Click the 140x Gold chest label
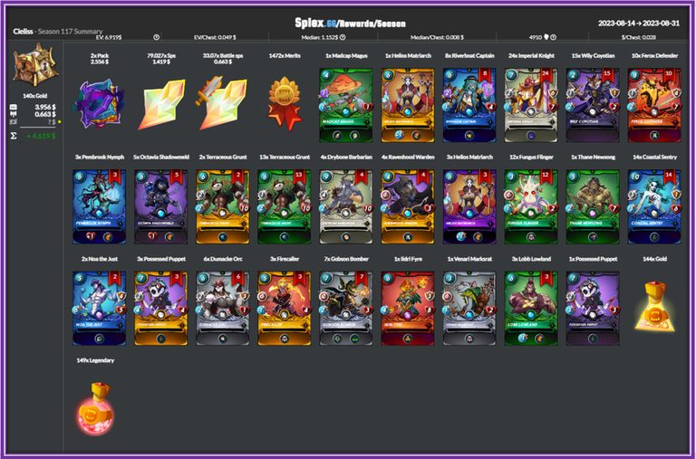Screen dimensions: 696x459 tap(35, 96)
